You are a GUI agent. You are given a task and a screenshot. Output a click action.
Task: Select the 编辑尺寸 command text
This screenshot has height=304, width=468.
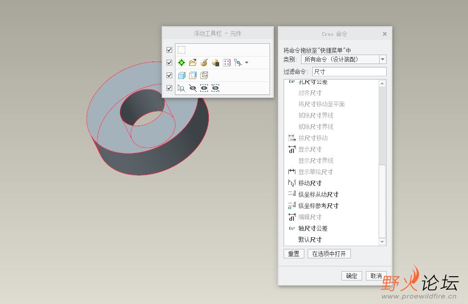tap(310, 217)
